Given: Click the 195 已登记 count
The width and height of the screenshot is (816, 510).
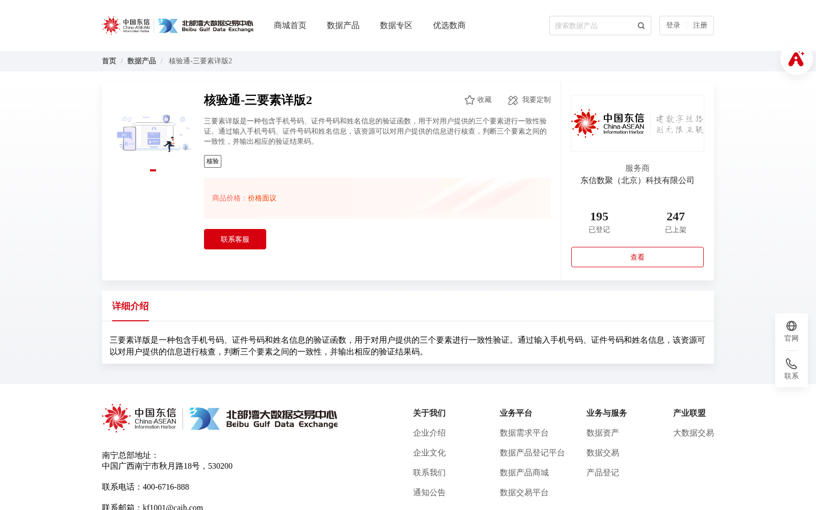Looking at the screenshot, I should pyautogui.click(x=599, y=222).
